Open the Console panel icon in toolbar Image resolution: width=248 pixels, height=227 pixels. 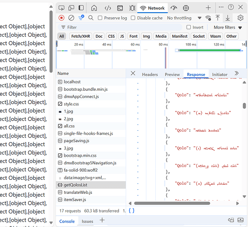(120, 8)
